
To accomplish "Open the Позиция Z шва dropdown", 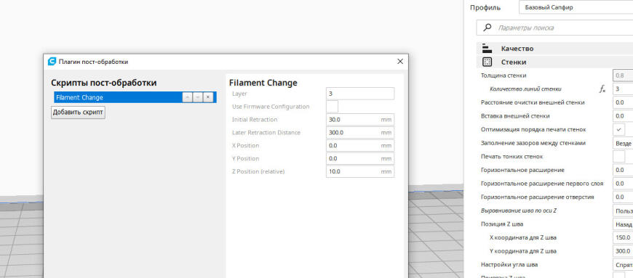I will click(x=623, y=224).
